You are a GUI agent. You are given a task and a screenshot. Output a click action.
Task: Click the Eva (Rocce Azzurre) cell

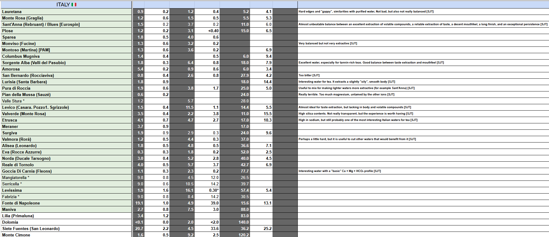point(66,152)
